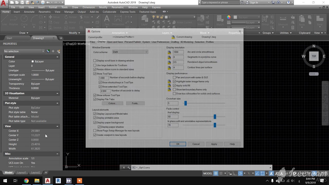The image size is (329, 185).
Task: Expand the Modify panel dropdown
Action: (x=75, y=33)
